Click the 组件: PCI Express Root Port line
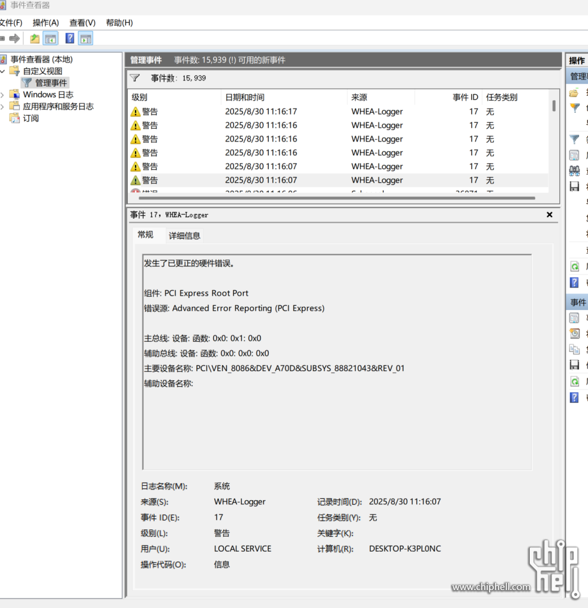The image size is (588, 608). pyautogui.click(x=196, y=293)
